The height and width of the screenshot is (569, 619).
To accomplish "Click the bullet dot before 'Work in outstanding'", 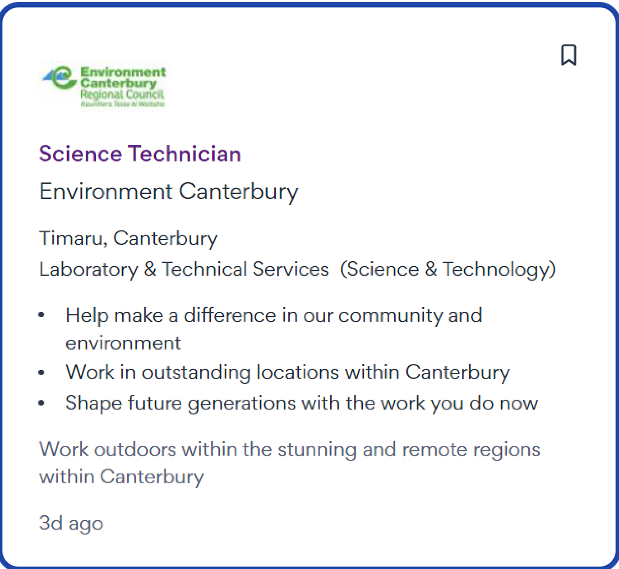I will (42, 372).
